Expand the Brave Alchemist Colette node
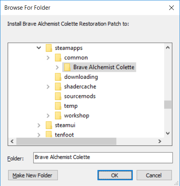 pyautogui.click(x=57, y=68)
